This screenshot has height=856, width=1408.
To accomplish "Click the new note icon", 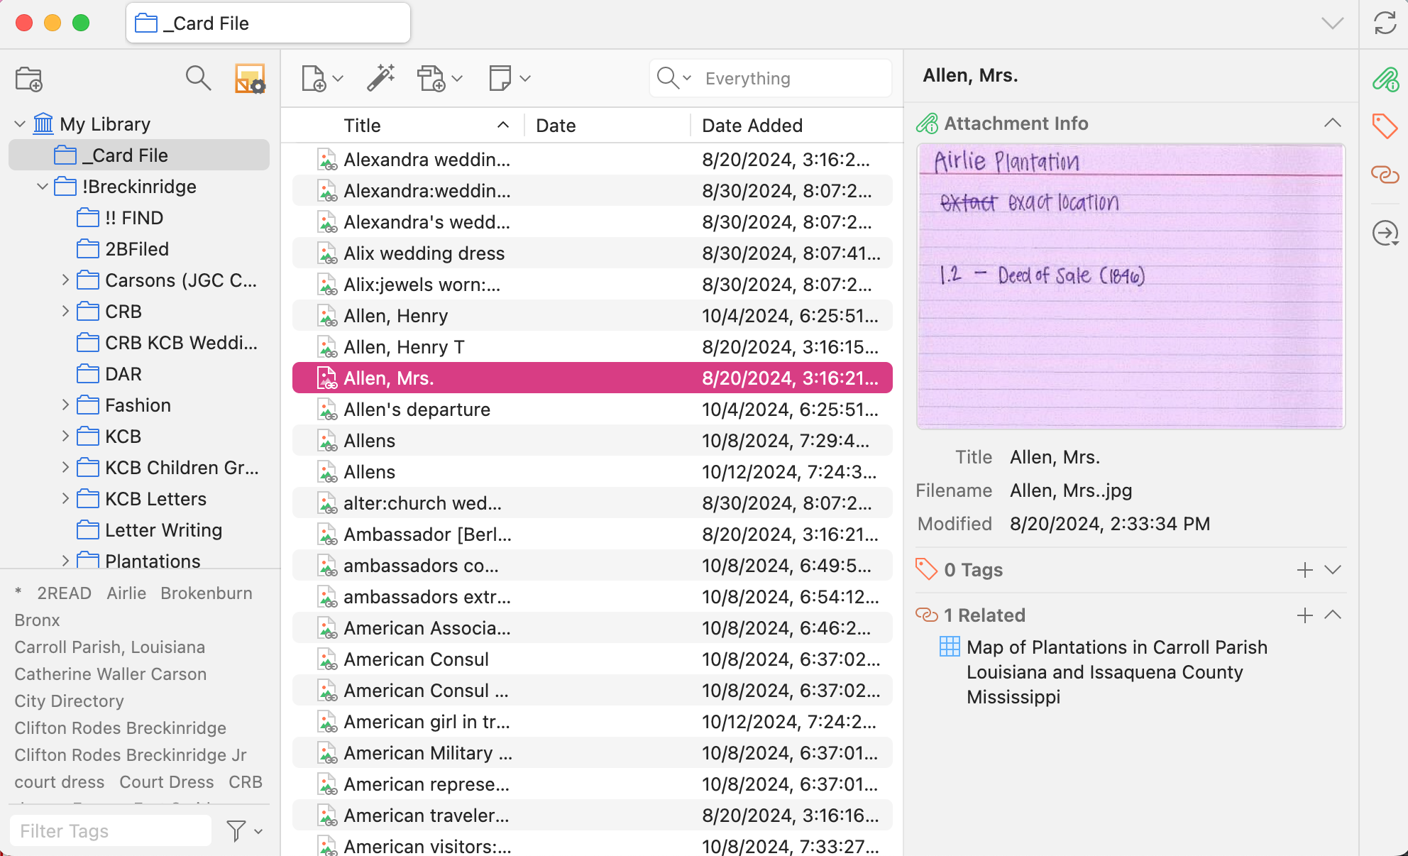I will [x=500, y=78].
